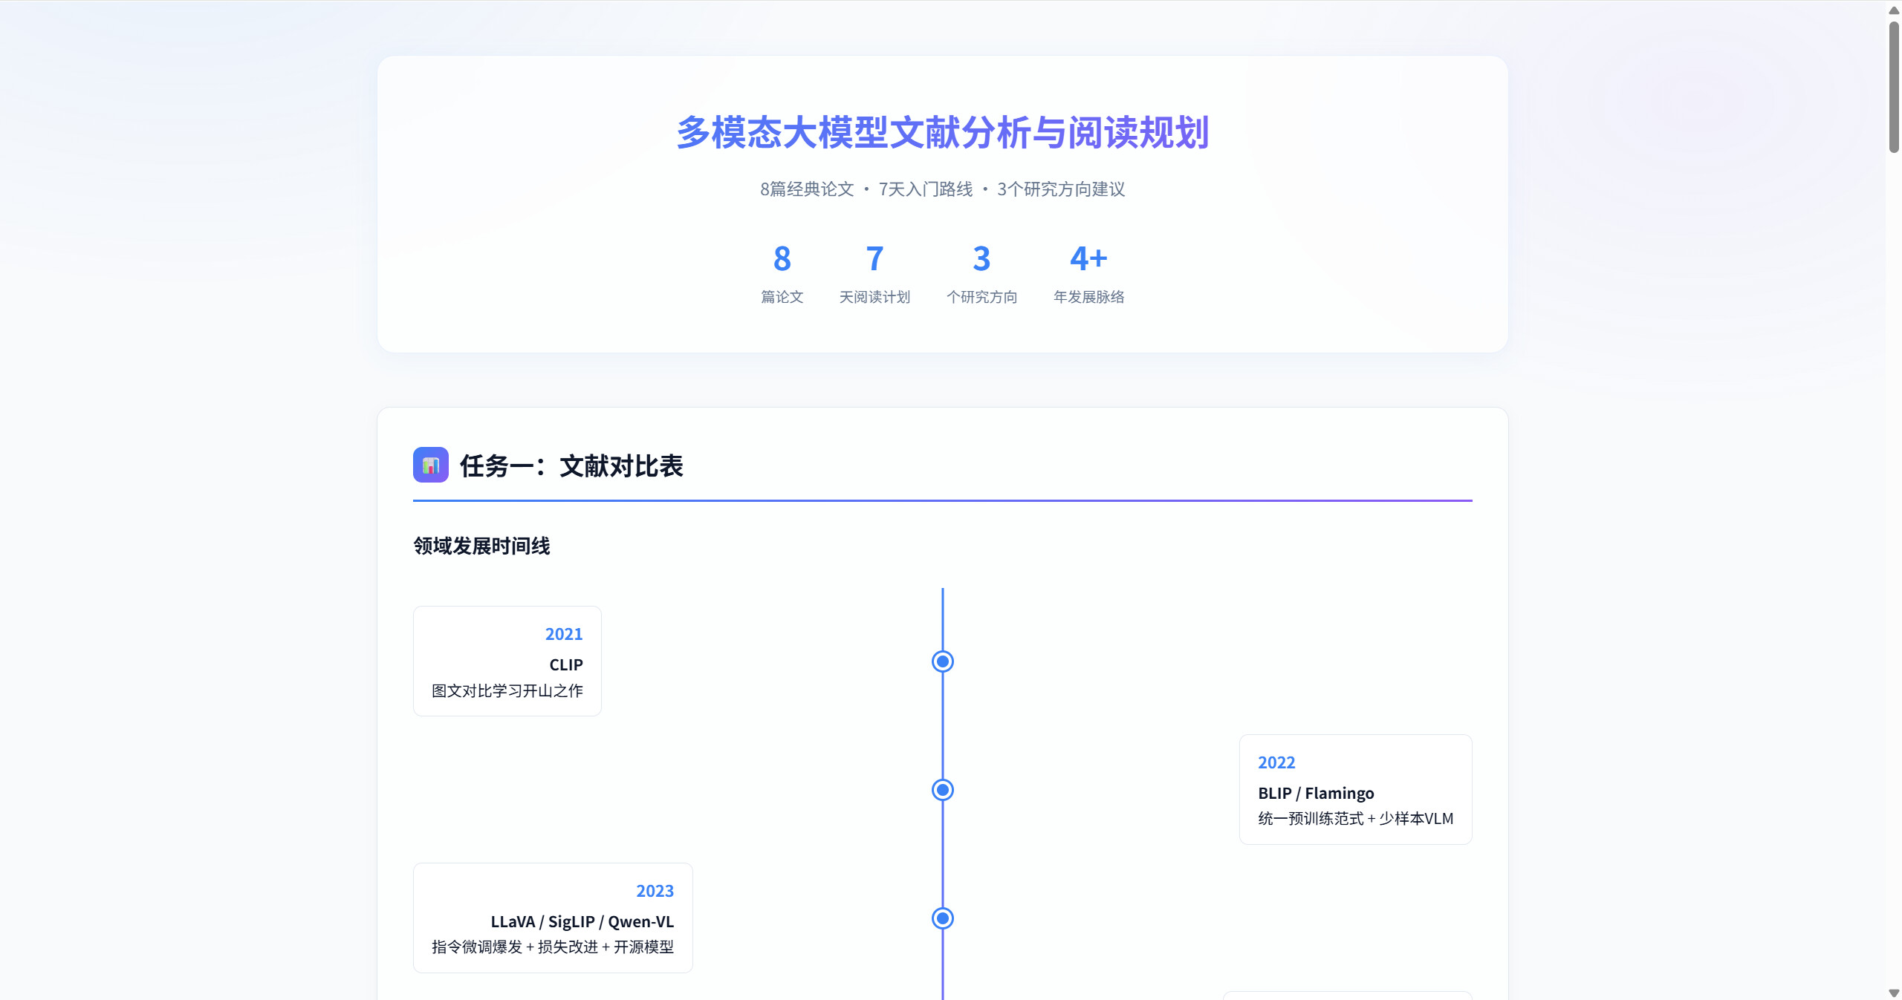The height and width of the screenshot is (1000, 1902).
Task: Open the 2022 BLIP / Flamingo card
Action: (1355, 789)
